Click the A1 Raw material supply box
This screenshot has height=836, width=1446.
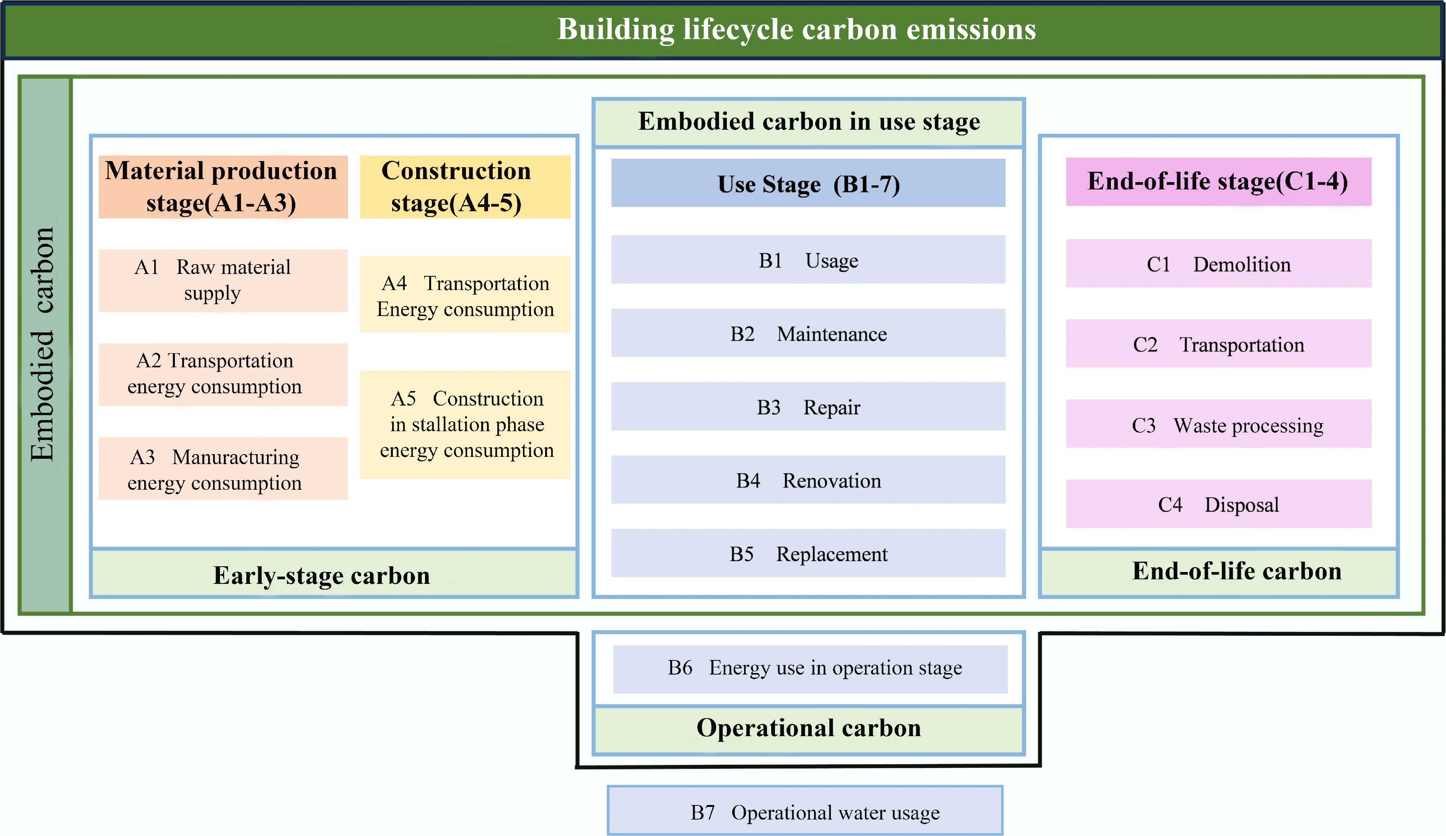223,280
